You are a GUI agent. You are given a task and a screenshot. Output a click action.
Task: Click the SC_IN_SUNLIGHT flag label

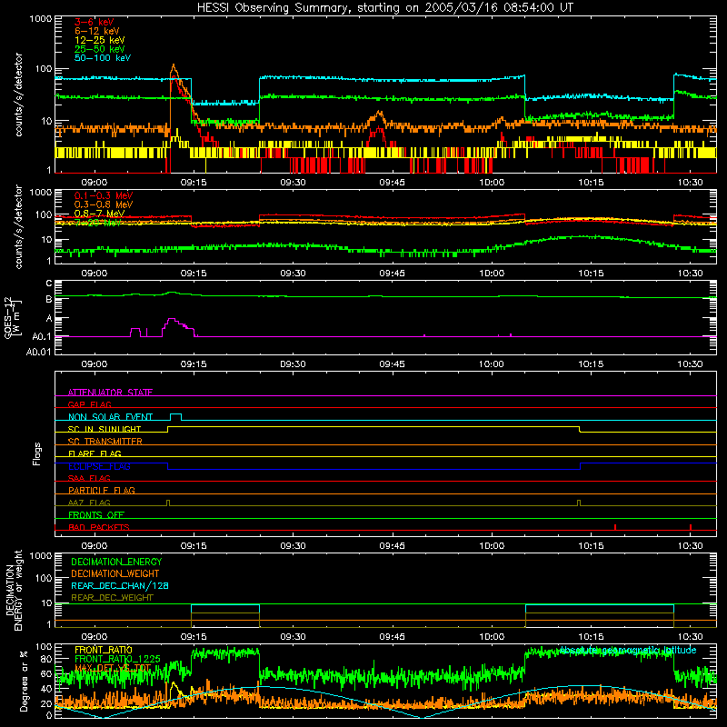point(105,429)
